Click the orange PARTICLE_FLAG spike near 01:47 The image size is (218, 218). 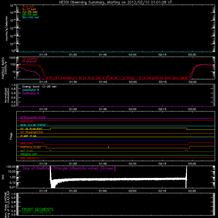[108, 147]
